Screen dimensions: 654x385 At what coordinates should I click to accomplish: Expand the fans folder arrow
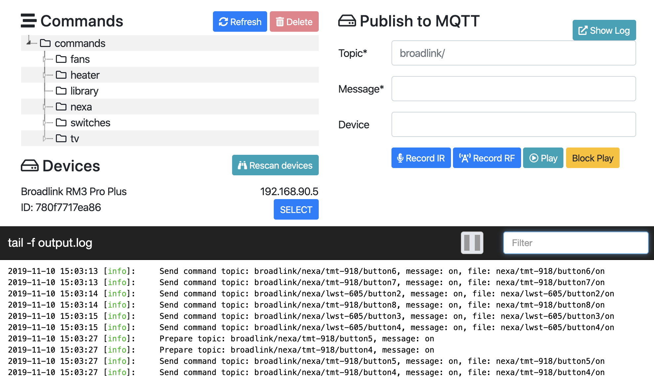point(44,59)
